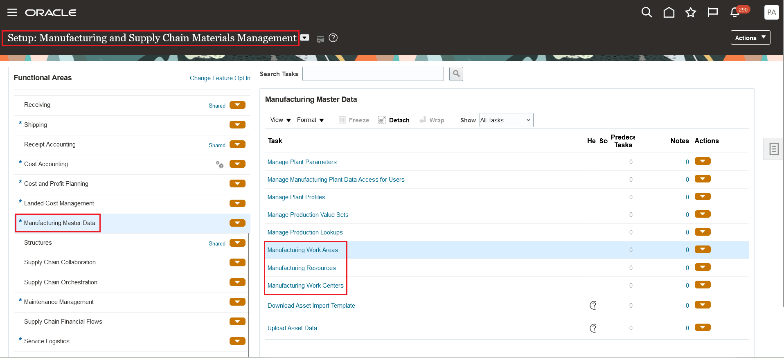
Task: Open Receiving functional area actions arrow
Action: point(237,105)
